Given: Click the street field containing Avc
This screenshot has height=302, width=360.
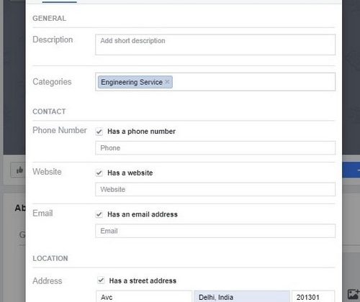Looking at the screenshot, I should tap(144, 297).
